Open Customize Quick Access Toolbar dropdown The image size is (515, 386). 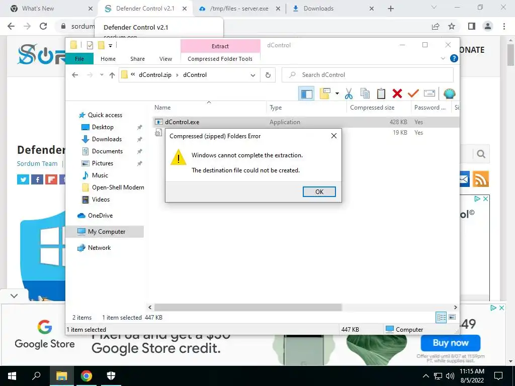click(110, 46)
